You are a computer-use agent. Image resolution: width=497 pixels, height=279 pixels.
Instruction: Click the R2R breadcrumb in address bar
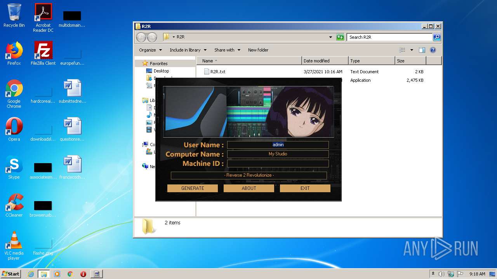pos(181,37)
